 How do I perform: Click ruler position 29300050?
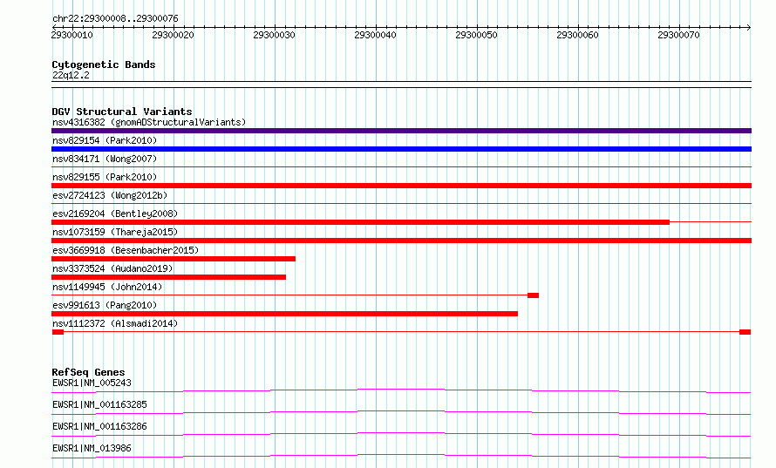(477, 35)
